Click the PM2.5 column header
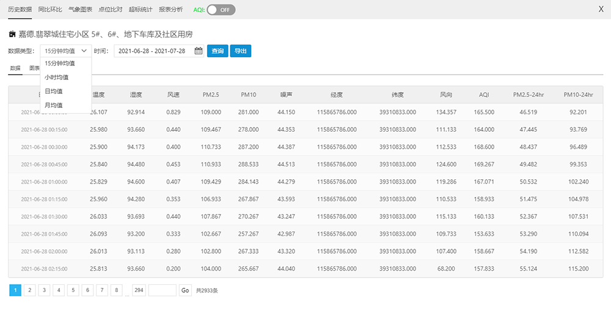Image resolution: width=611 pixels, height=314 pixels. [x=211, y=95]
